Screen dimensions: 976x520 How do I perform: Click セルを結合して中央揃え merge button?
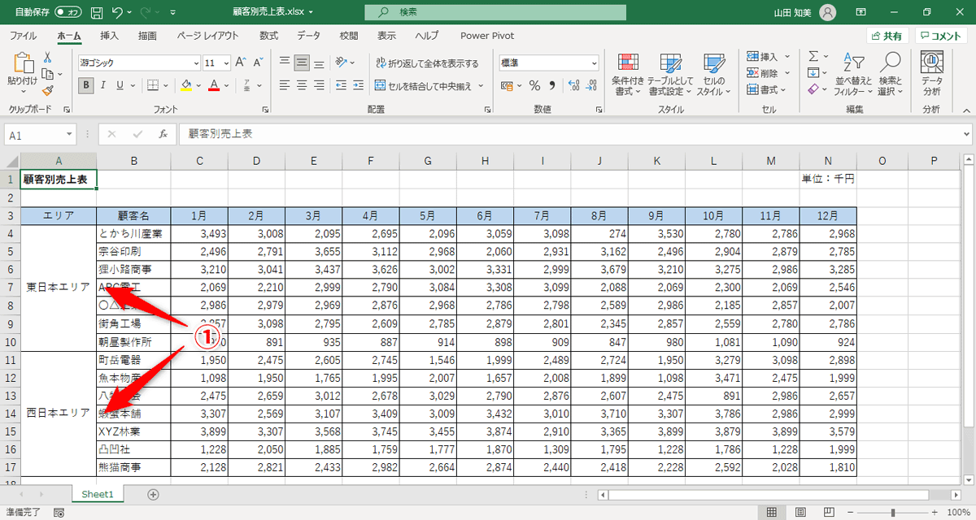[424, 85]
